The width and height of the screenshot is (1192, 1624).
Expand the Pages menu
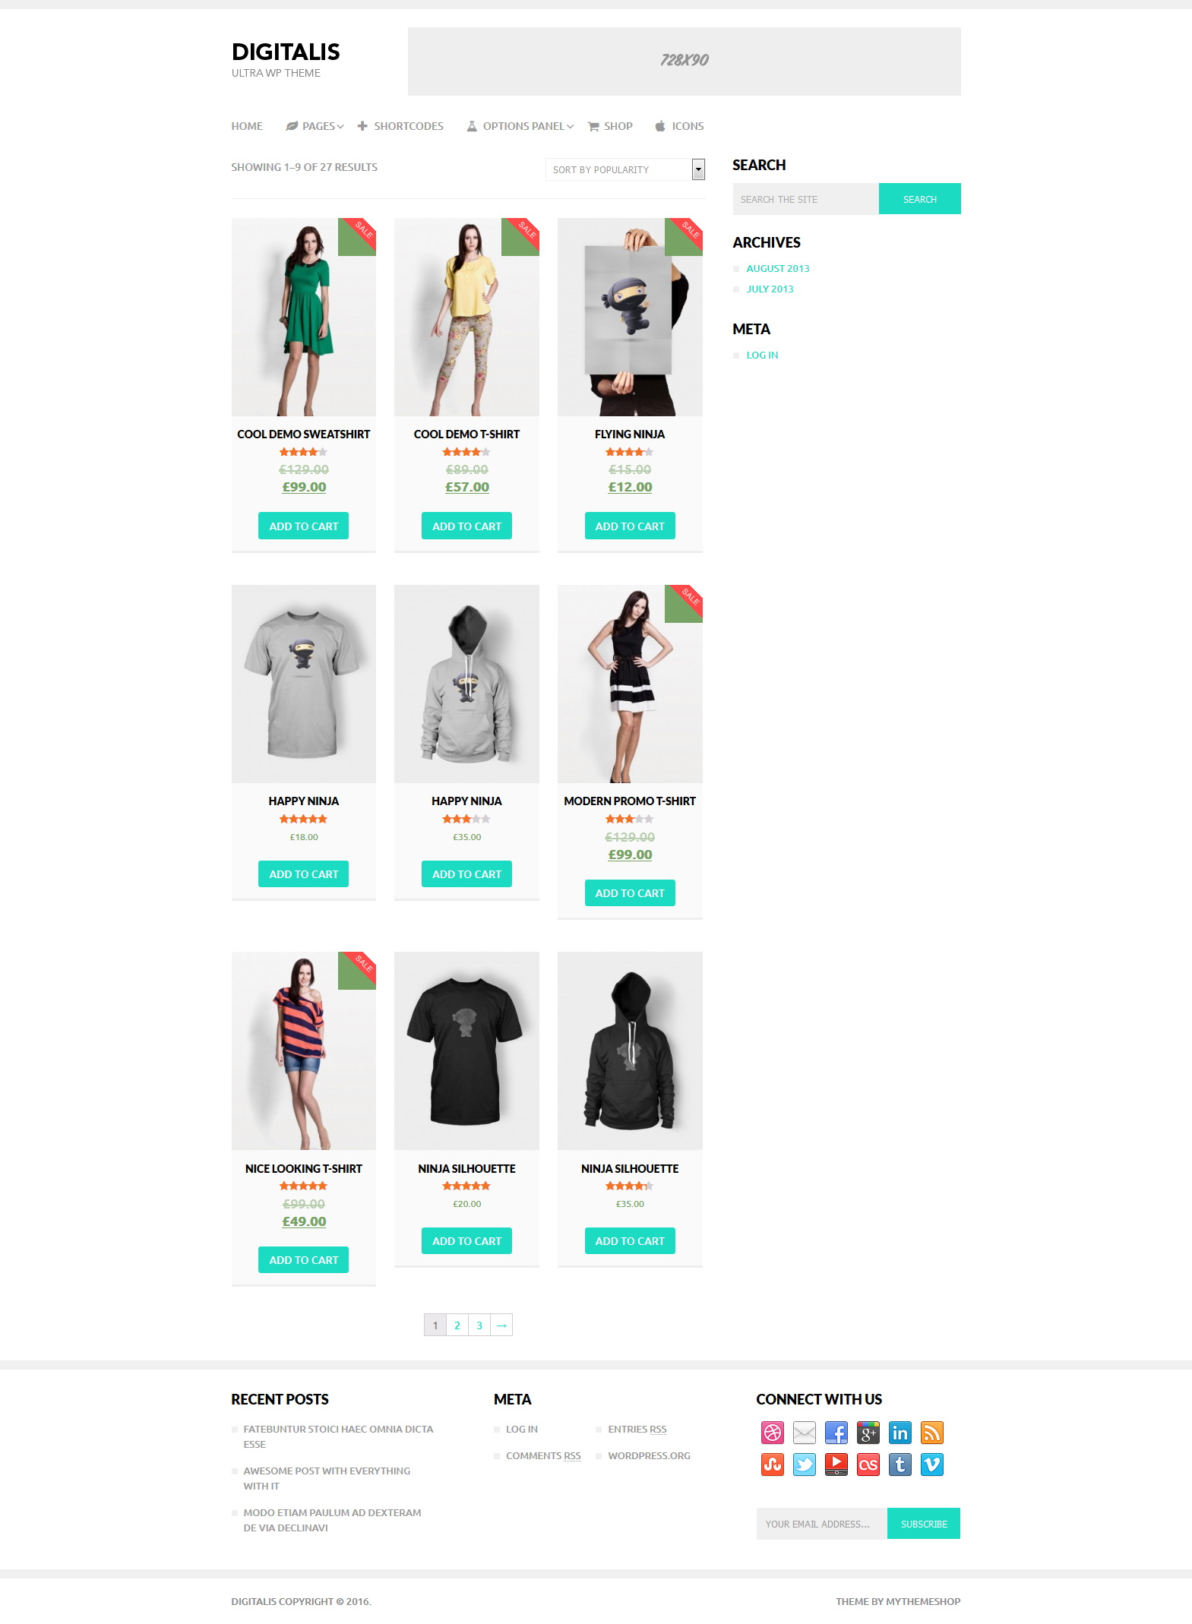(315, 126)
